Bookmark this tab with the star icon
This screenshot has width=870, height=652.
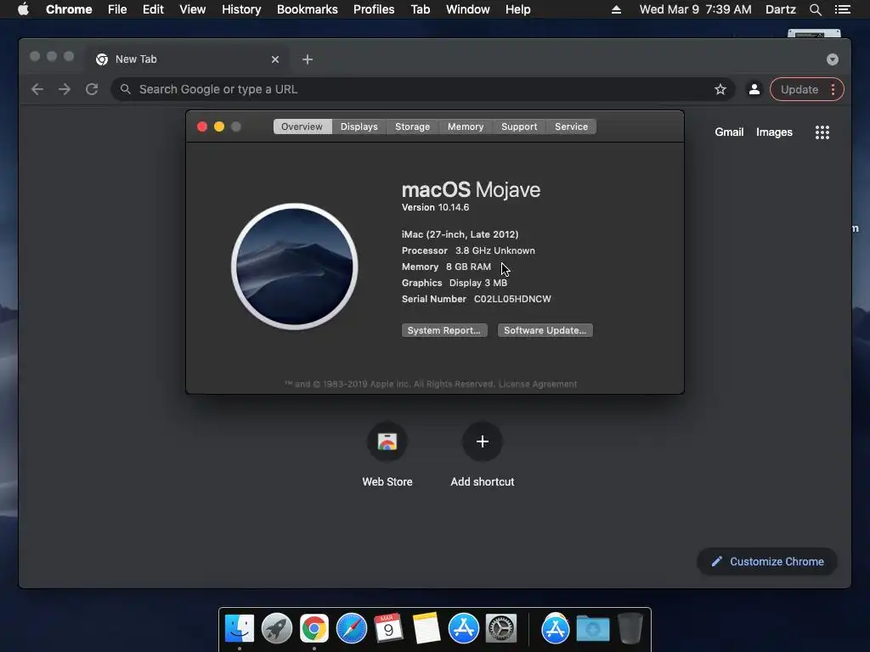click(720, 89)
